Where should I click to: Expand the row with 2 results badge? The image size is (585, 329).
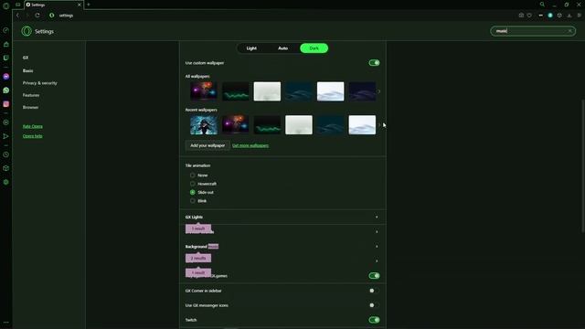[282, 260]
